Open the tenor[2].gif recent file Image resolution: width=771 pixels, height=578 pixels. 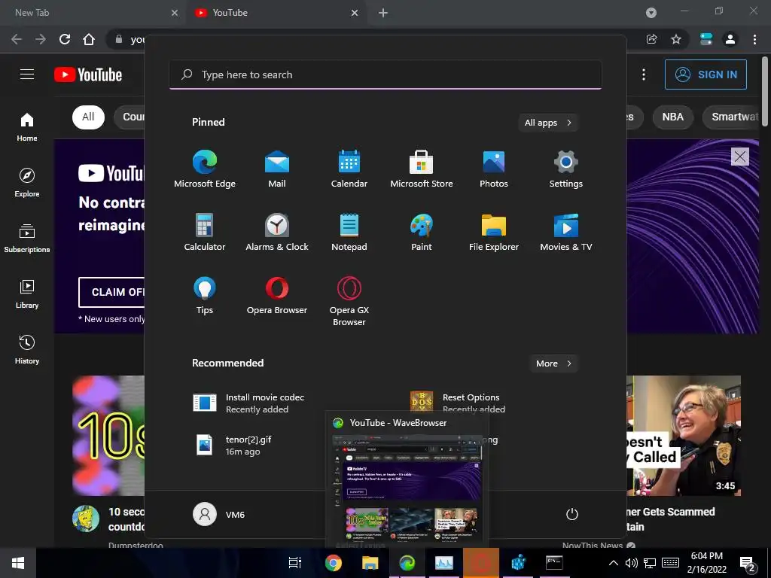233,446
